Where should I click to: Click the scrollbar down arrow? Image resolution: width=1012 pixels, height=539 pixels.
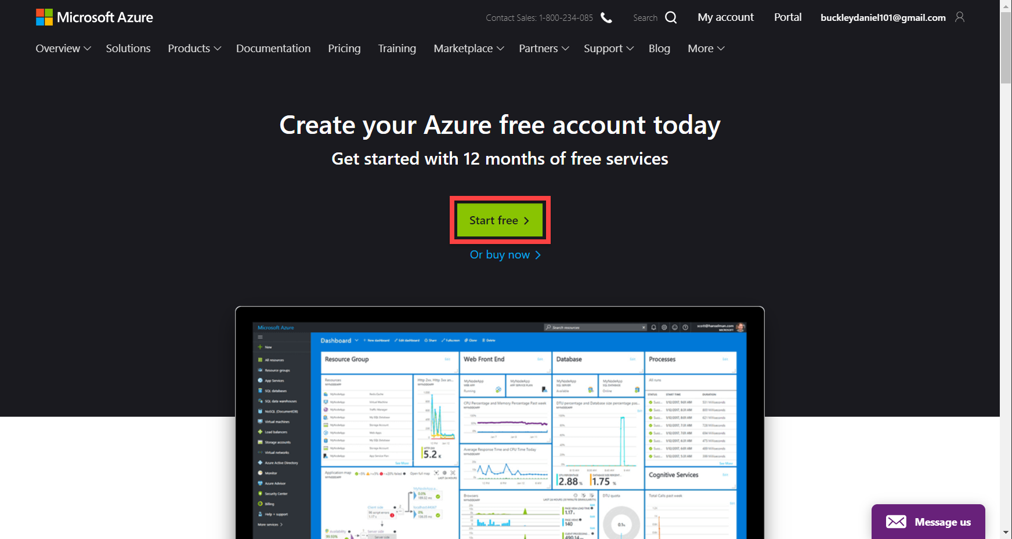pos(1006,533)
